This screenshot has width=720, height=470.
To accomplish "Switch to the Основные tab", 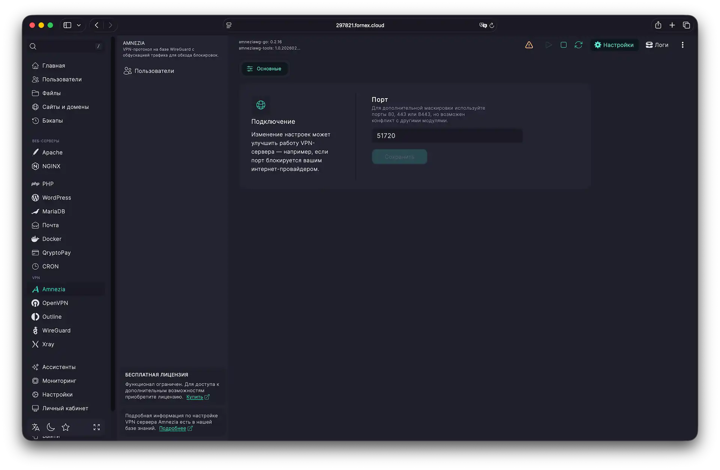I will pos(264,69).
